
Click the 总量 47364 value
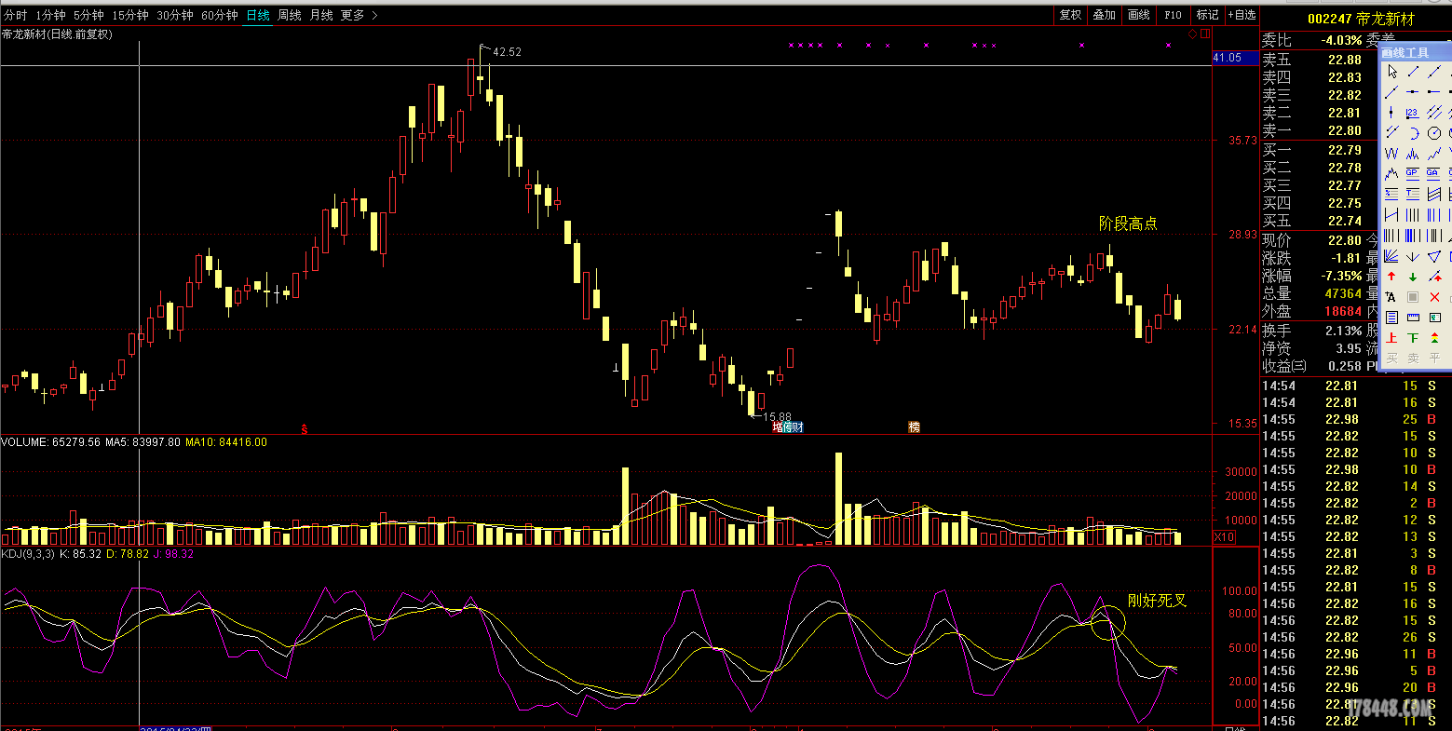(1343, 293)
